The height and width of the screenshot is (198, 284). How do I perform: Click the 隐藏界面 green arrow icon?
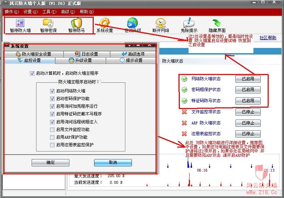[x=217, y=23]
